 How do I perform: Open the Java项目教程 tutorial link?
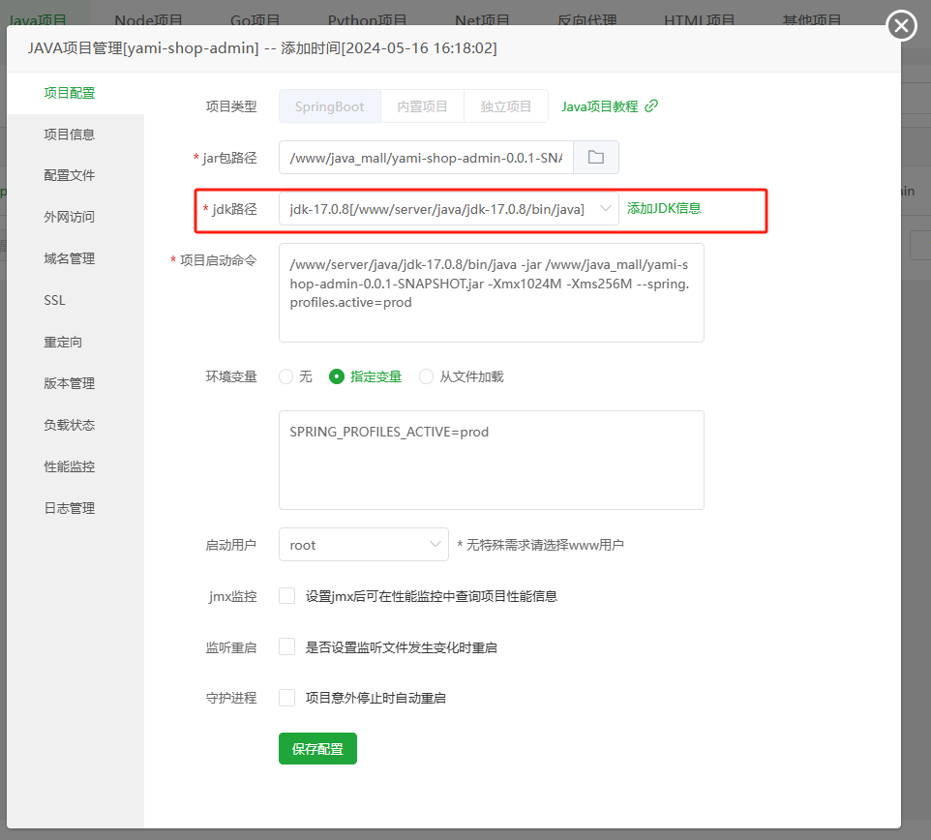[600, 106]
